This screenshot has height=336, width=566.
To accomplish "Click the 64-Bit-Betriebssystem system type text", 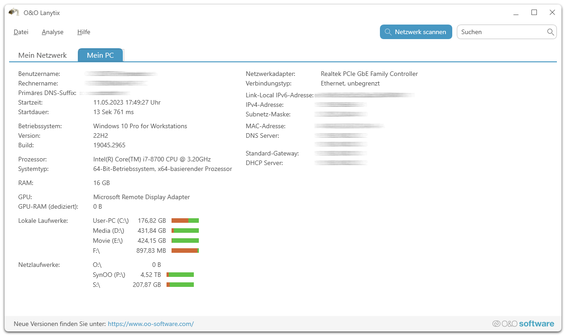I will 162,169.
